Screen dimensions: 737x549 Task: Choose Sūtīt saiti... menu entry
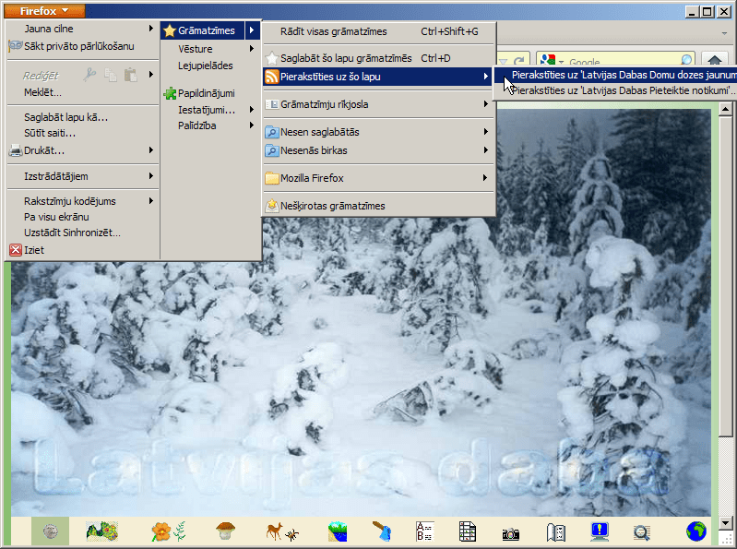click(50, 133)
